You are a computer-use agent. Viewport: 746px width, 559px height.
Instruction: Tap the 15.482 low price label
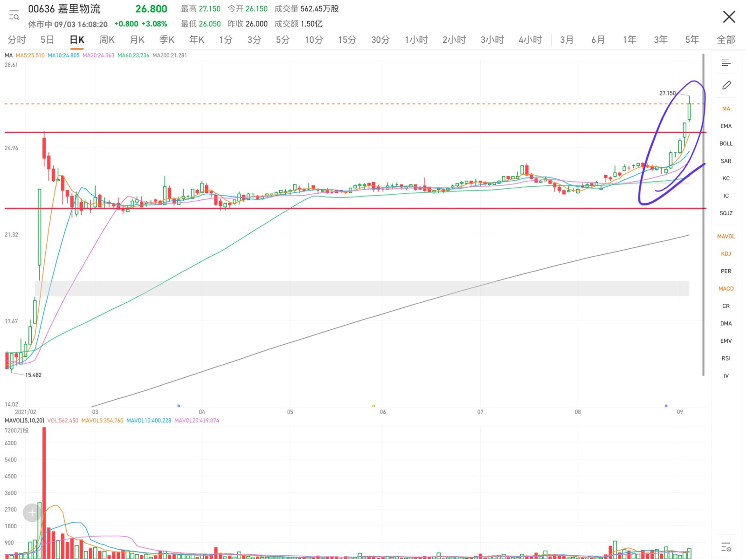coord(33,375)
